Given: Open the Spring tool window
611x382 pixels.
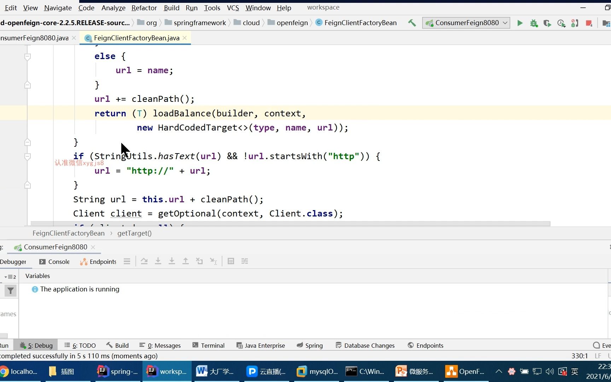Looking at the screenshot, I should pyautogui.click(x=310, y=346).
